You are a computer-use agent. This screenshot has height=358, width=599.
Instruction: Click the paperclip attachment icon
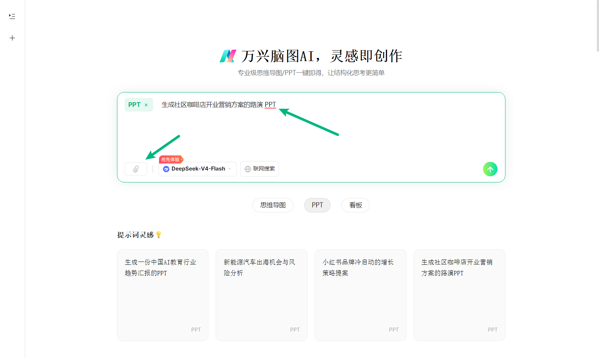(136, 169)
